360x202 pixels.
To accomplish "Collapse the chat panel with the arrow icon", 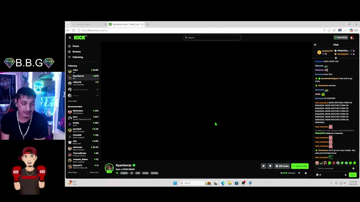I will (315, 45).
